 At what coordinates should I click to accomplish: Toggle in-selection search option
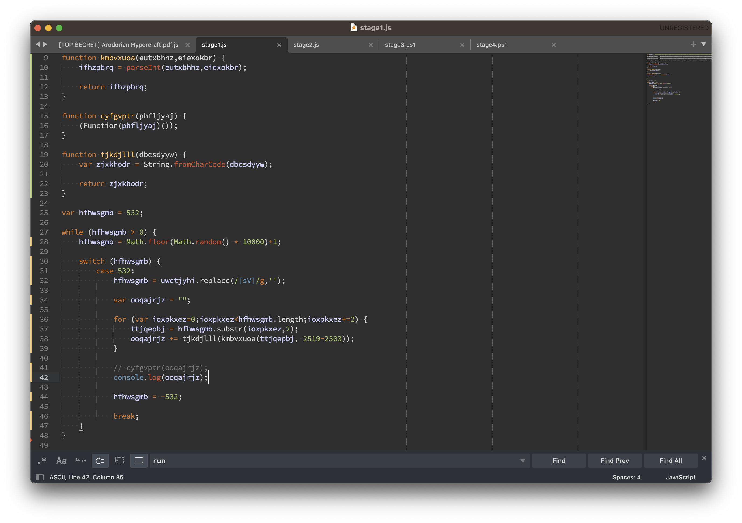(x=119, y=461)
